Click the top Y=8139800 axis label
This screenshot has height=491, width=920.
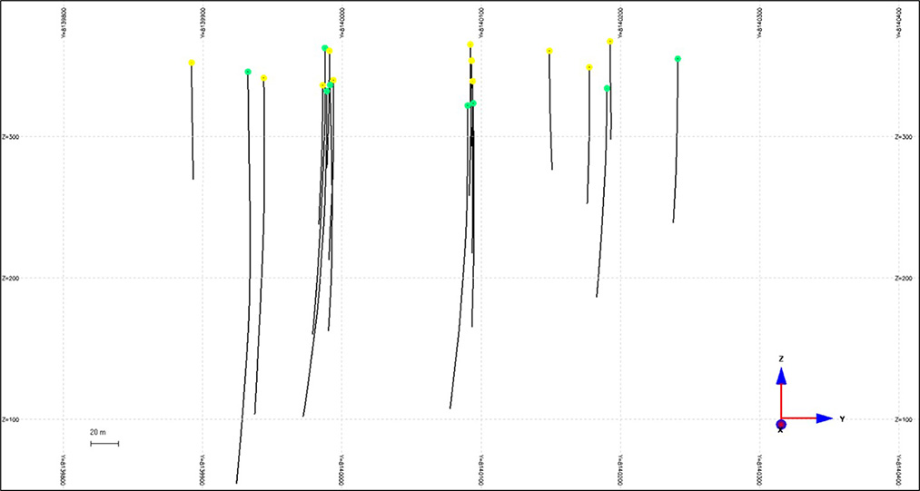tap(63, 21)
